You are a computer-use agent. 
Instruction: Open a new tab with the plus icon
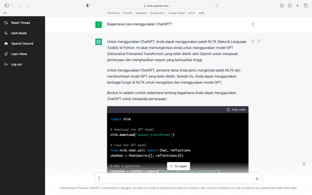[x=298, y=5]
